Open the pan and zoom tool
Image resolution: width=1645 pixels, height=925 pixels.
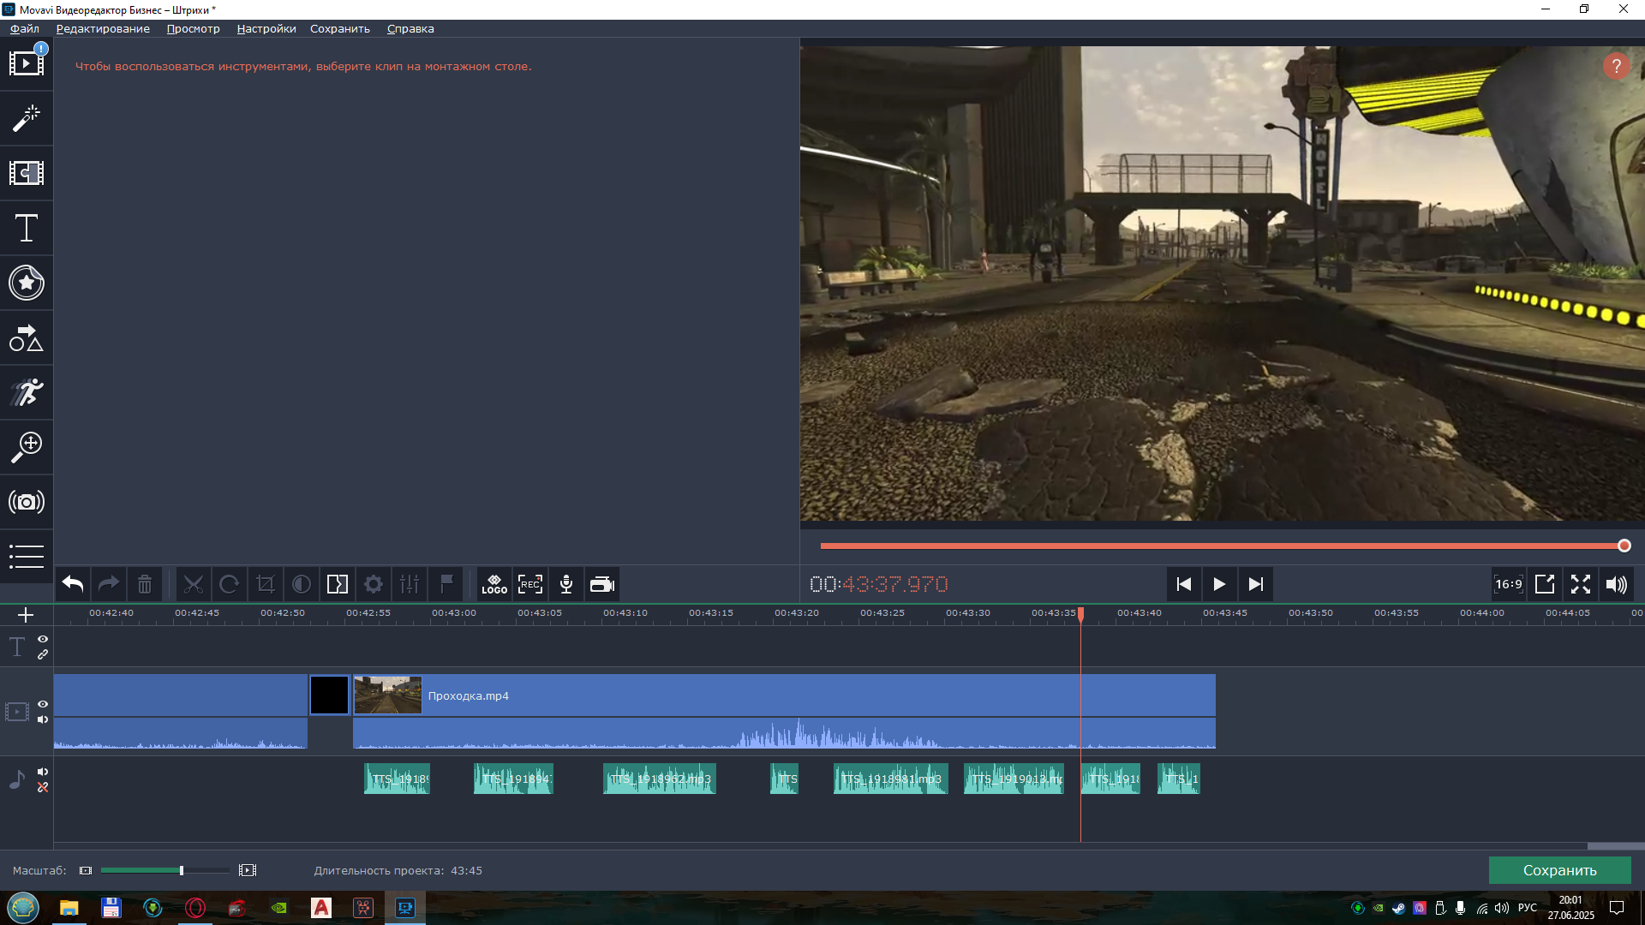point(27,447)
